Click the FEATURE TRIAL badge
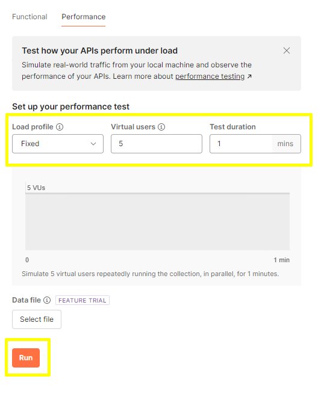The width and height of the screenshot is (324, 403). 83,300
